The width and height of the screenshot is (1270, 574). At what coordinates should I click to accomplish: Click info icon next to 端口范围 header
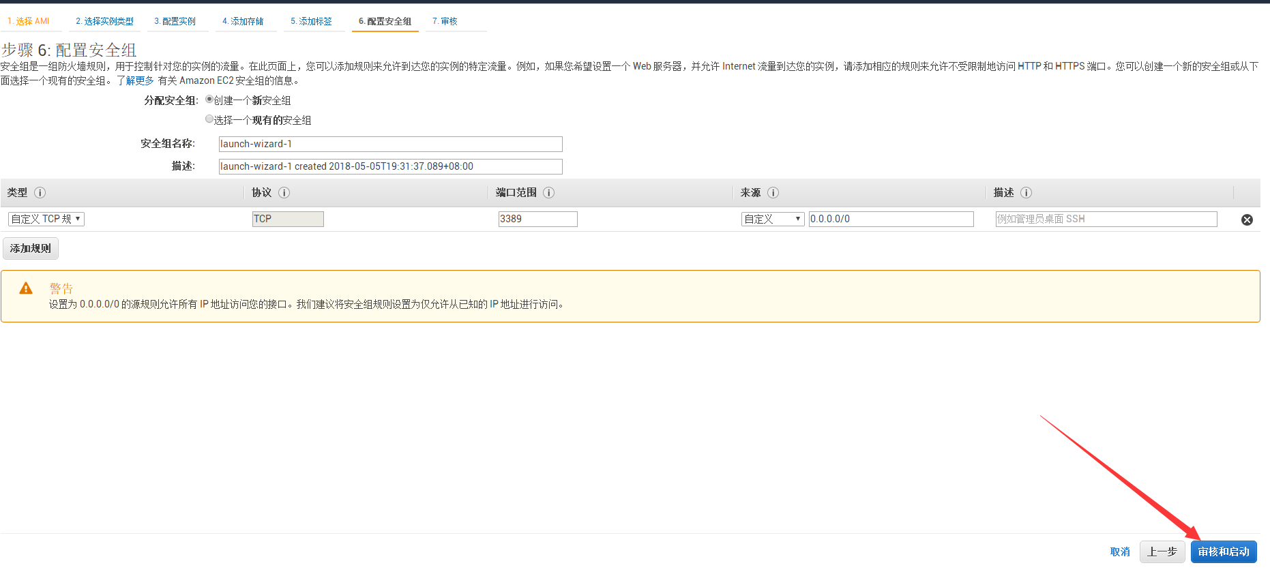tap(548, 193)
